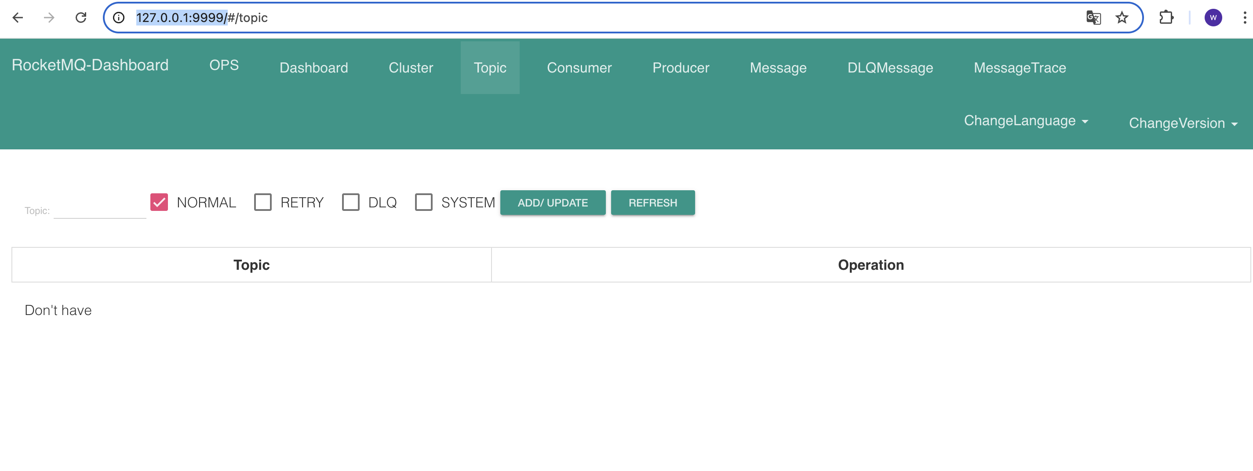Click the ADD/ UPDATE button
1253x471 pixels.
[x=553, y=203]
